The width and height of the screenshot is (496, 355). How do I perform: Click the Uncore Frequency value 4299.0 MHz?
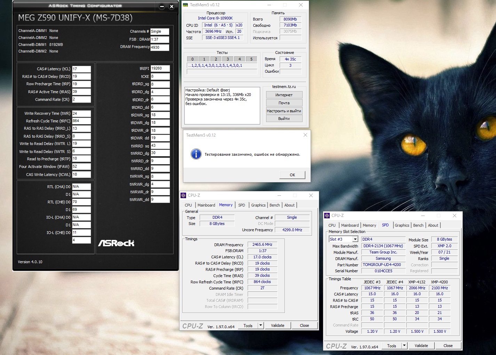pyautogui.click(x=292, y=230)
